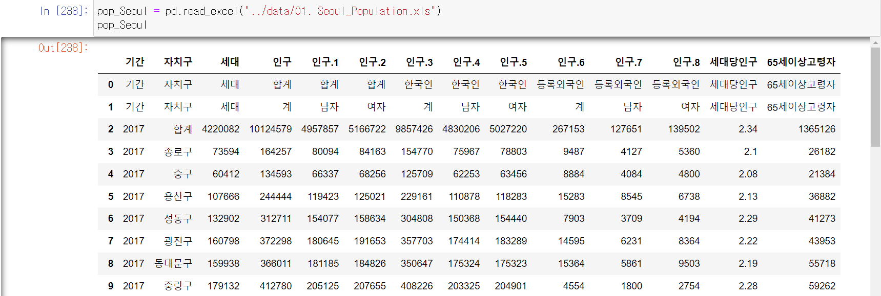Click the value 4957857

(x=320, y=129)
